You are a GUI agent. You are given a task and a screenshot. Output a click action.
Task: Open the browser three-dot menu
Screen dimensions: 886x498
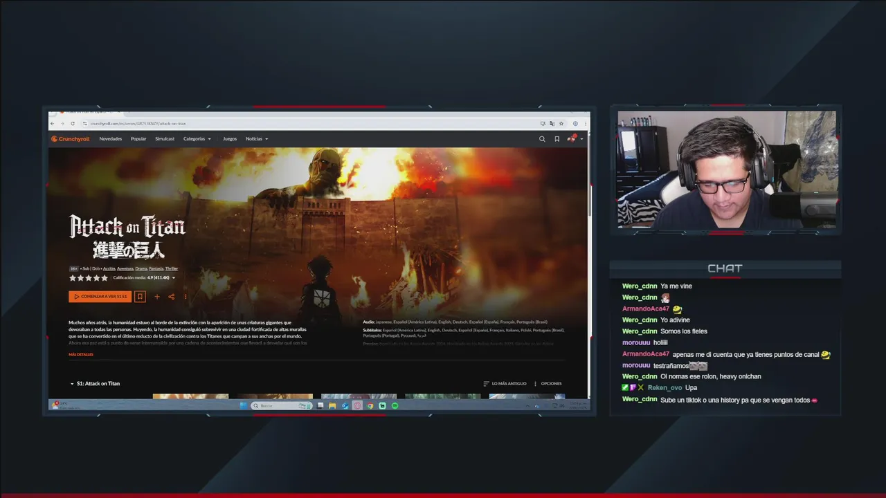pyautogui.click(x=586, y=124)
